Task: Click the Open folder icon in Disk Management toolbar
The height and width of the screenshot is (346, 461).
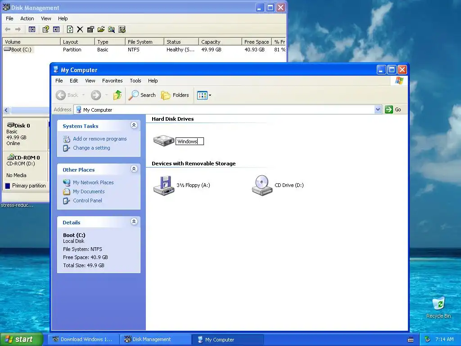Action: coord(101,29)
